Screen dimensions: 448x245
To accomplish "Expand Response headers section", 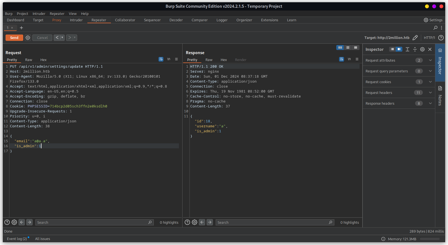I will [x=399, y=103].
